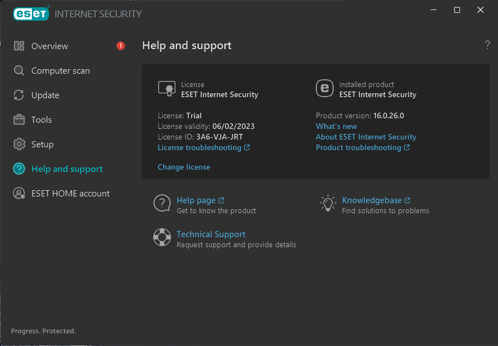Click the ESET HOME account user icon
Screen dimensions: 498x346
coord(19,193)
